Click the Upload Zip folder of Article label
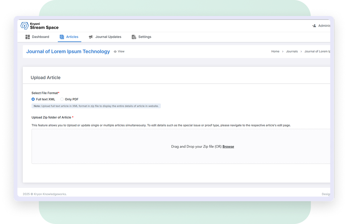 tap(52, 117)
